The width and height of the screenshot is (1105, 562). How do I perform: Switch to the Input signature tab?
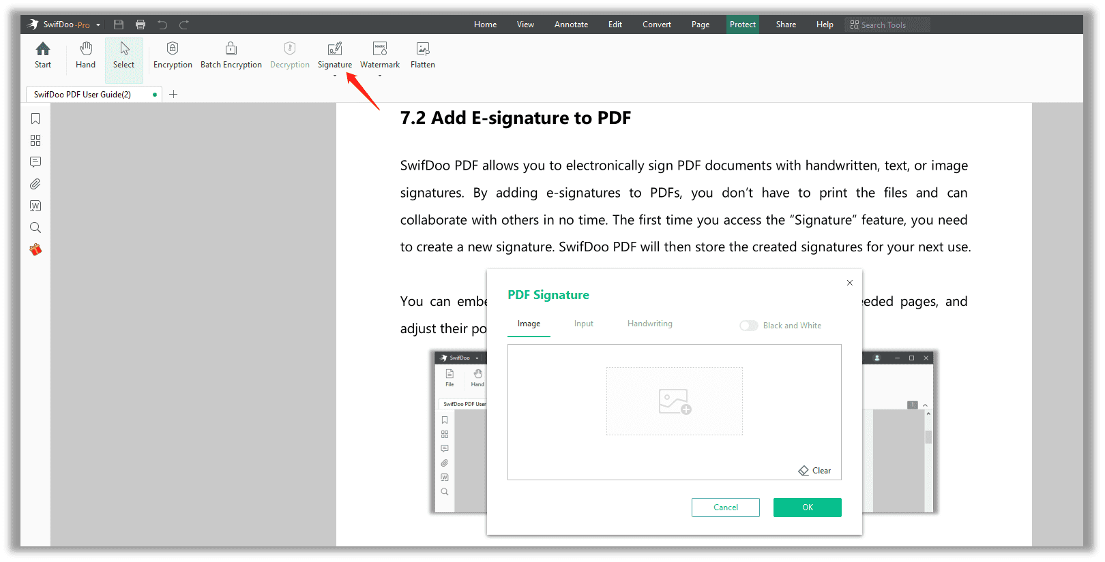(x=584, y=324)
